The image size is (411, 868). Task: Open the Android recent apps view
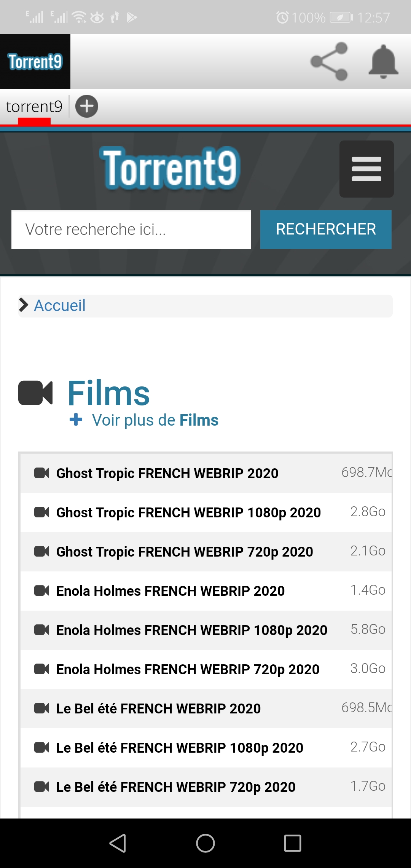click(x=293, y=843)
